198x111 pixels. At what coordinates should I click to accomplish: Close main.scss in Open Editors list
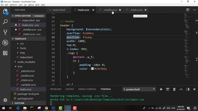pos(16,25)
